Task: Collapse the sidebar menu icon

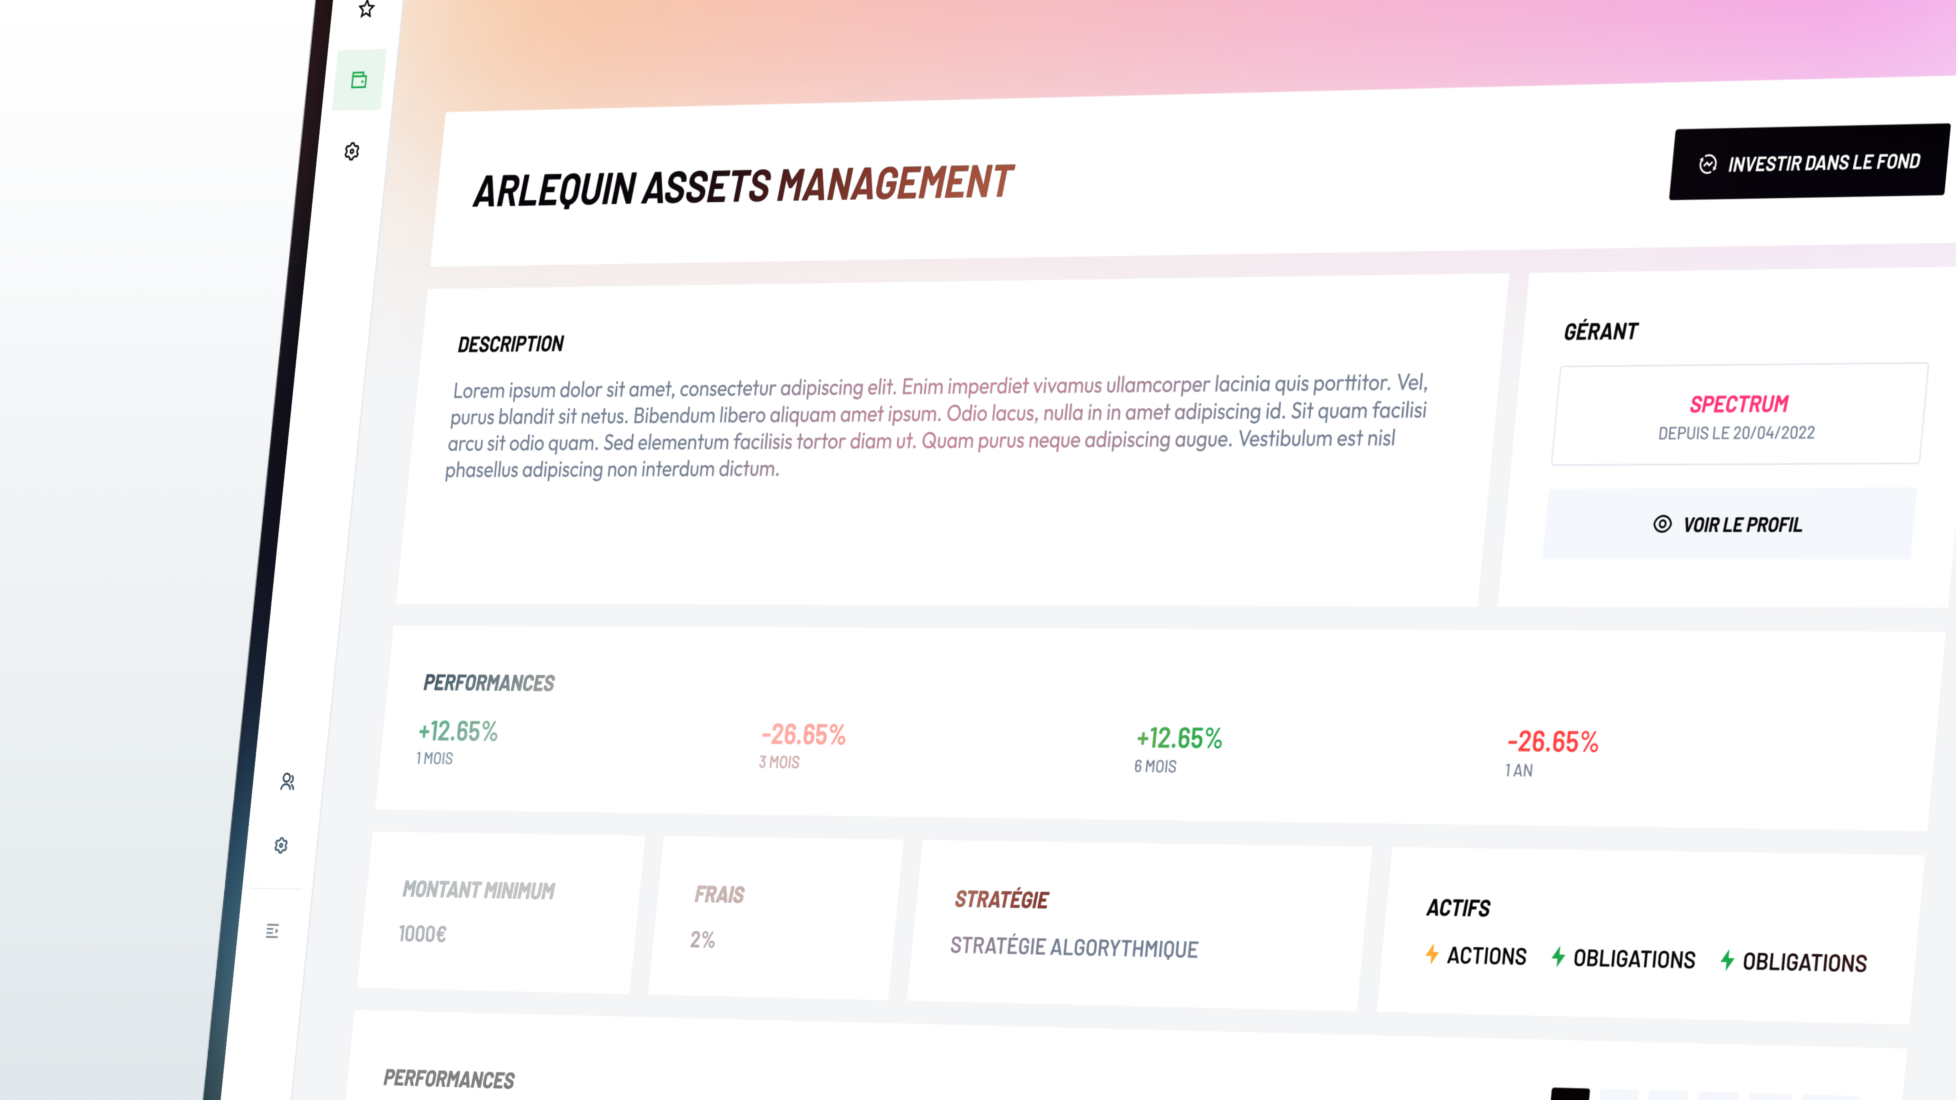Action: click(x=273, y=931)
